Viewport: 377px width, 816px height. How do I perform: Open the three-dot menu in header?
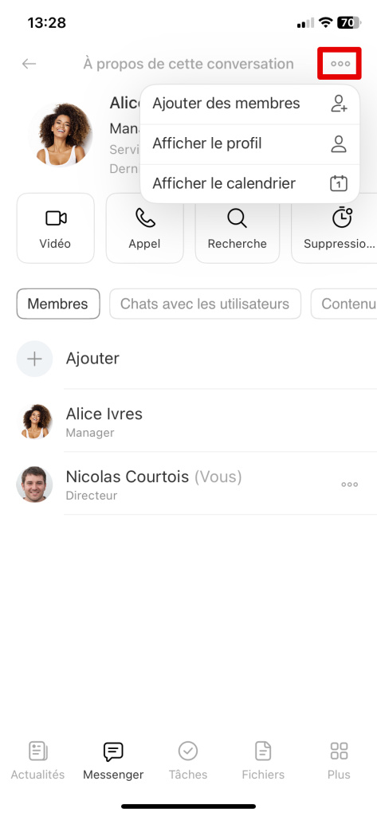340,64
